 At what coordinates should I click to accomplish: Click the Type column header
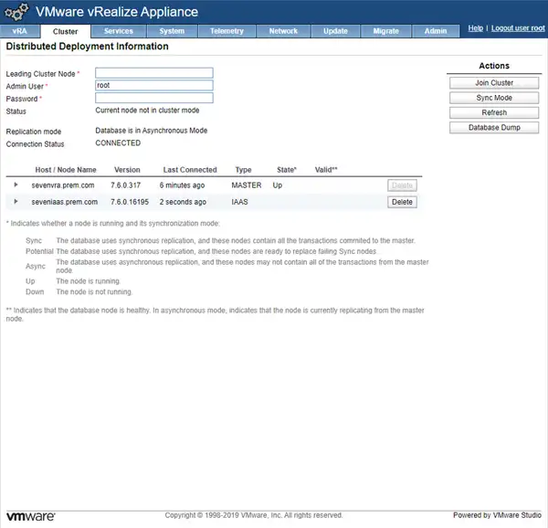[x=243, y=170]
